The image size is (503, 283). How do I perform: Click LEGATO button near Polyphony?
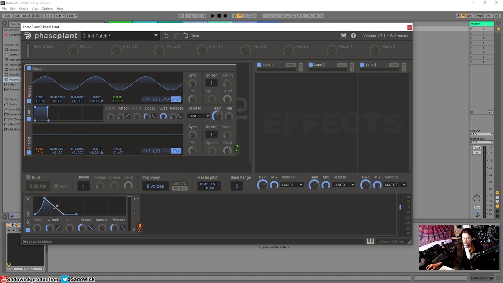180,184
